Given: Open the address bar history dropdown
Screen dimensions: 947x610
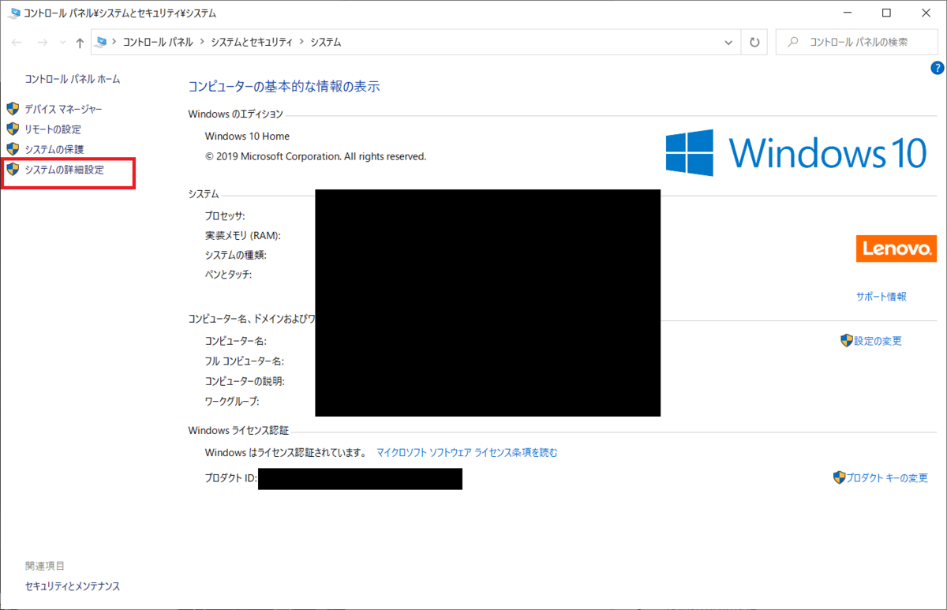Looking at the screenshot, I should click(x=728, y=42).
